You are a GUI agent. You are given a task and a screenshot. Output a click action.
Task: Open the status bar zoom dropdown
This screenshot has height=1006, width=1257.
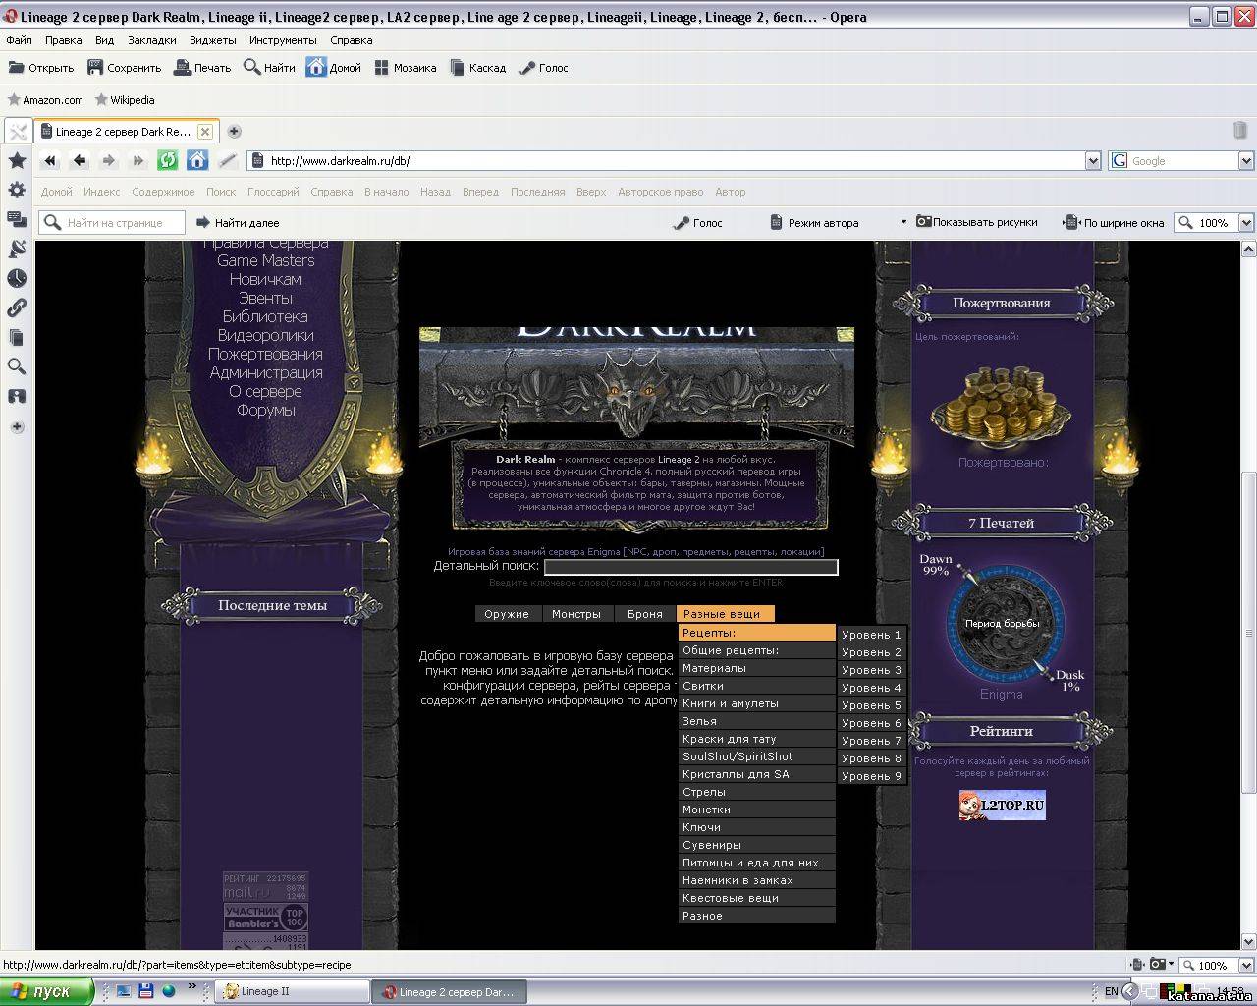point(1245,966)
